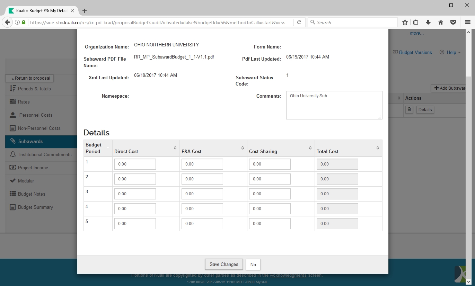The width and height of the screenshot is (475, 286).
Task: Click the bookmark star icon
Action: pos(405,23)
